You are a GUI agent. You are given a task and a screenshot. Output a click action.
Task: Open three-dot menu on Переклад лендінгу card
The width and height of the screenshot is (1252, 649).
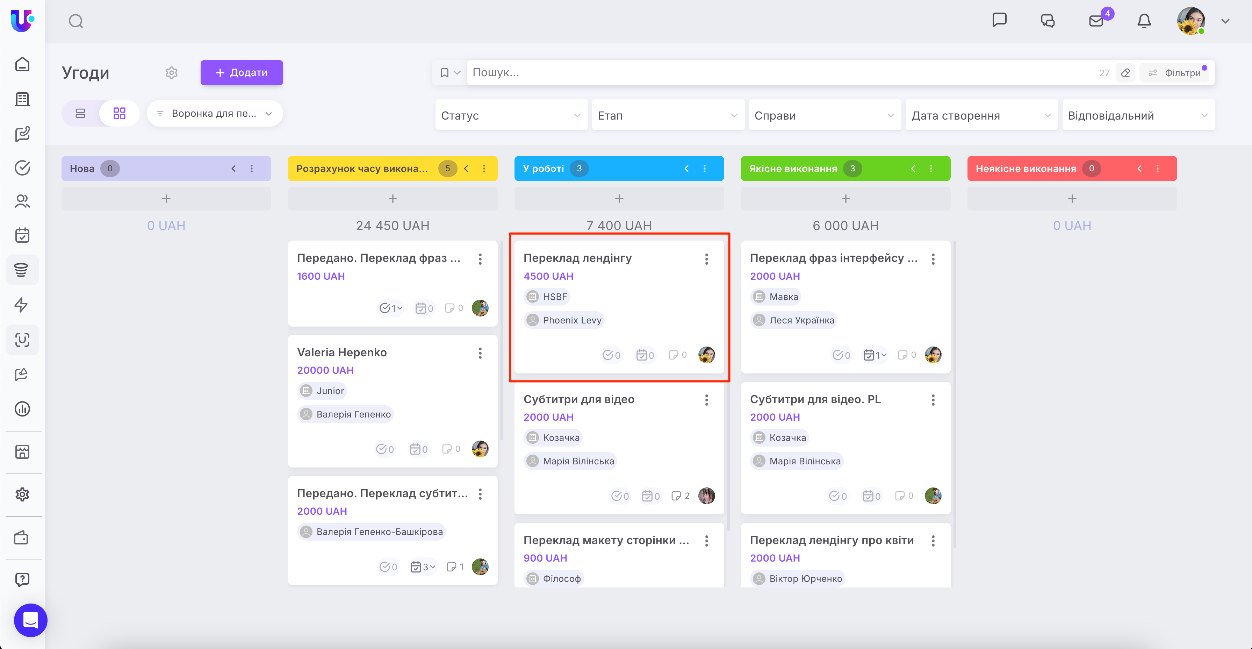[707, 259]
